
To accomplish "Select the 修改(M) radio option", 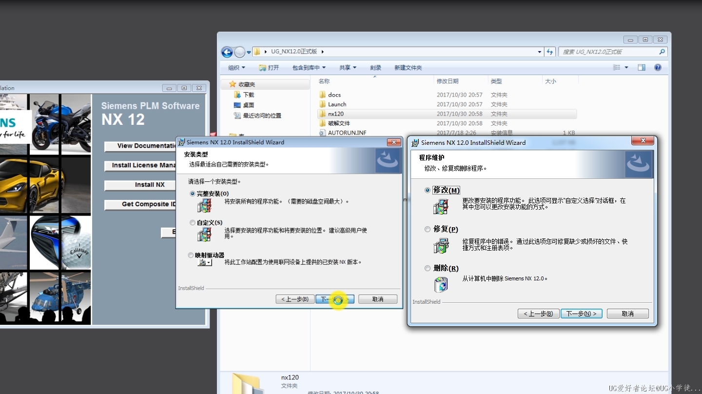I will point(428,190).
